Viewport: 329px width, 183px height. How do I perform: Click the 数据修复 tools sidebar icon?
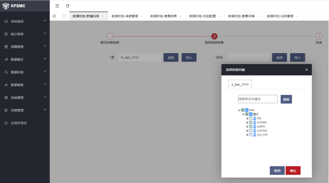[x=6, y=85]
